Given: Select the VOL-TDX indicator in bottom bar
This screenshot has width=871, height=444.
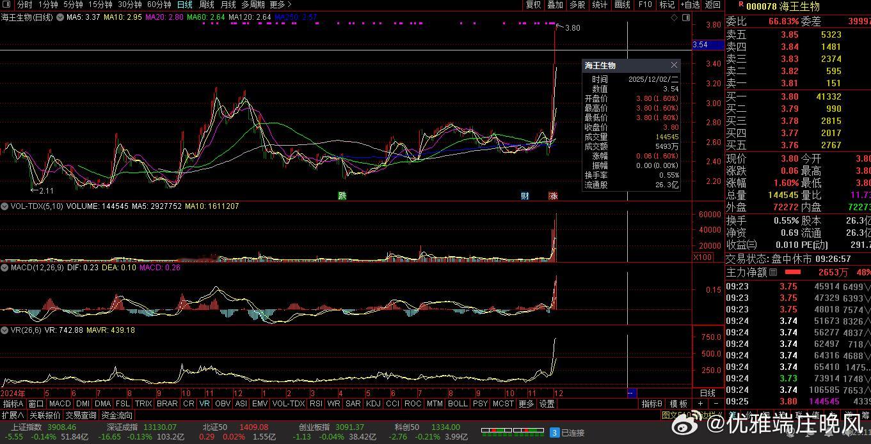Looking at the screenshot, I should pos(289,404).
